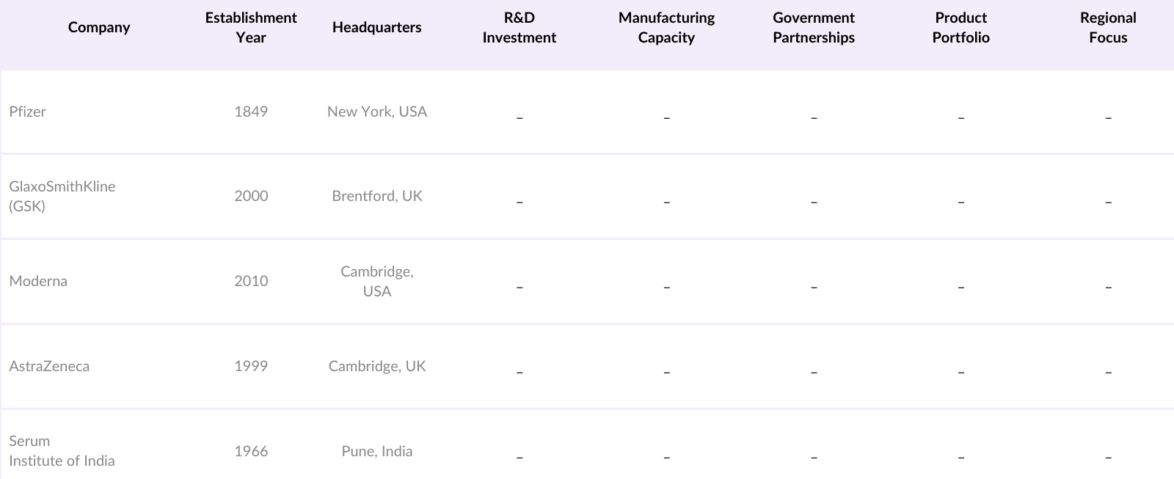The height and width of the screenshot is (479, 1174).
Task: Click the Government Partnerships header
Action: click(x=814, y=28)
